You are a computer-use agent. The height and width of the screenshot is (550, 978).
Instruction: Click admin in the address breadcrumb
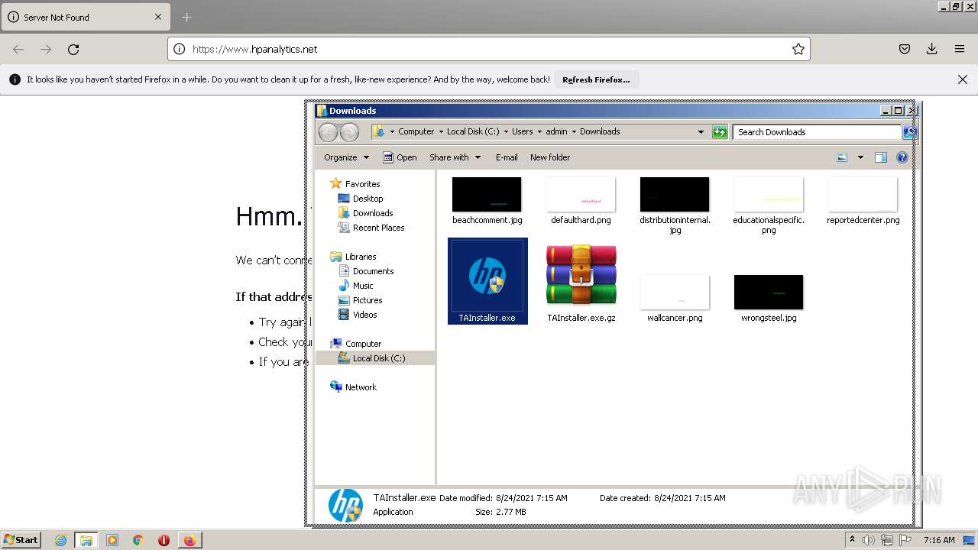(x=556, y=131)
